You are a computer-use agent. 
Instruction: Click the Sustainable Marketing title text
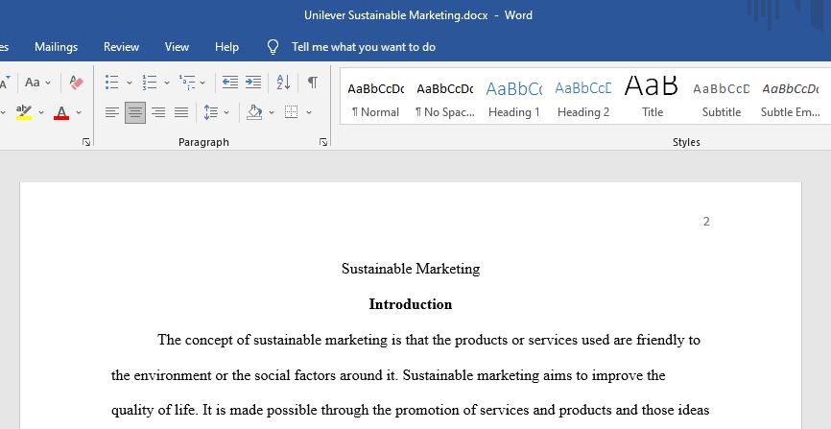point(411,269)
